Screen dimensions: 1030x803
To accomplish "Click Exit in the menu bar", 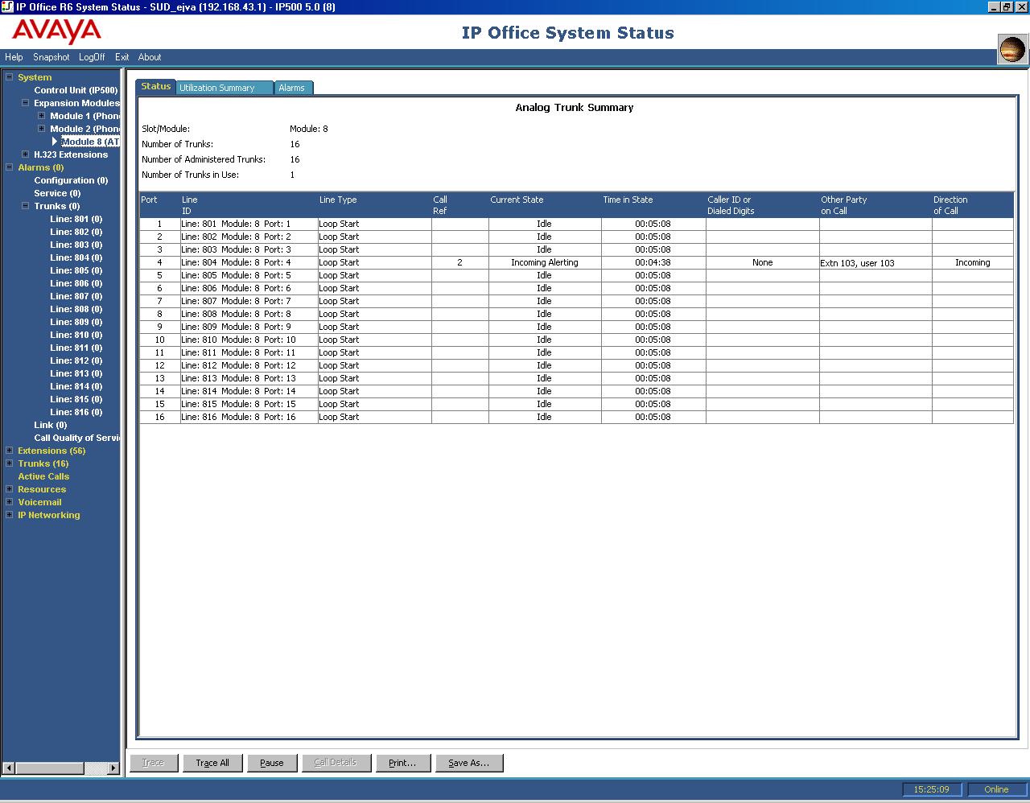I will click(x=122, y=57).
